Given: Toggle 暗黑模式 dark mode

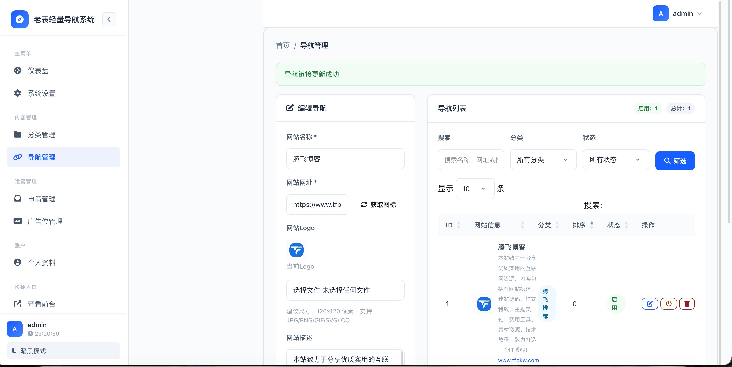Looking at the screenshot, I should [x=63, y=351].
